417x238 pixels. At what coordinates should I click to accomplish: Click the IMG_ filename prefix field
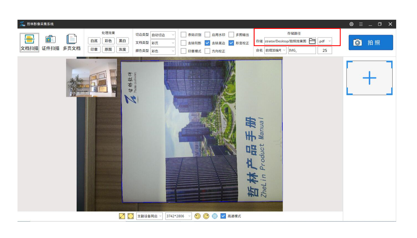point(302,50)
